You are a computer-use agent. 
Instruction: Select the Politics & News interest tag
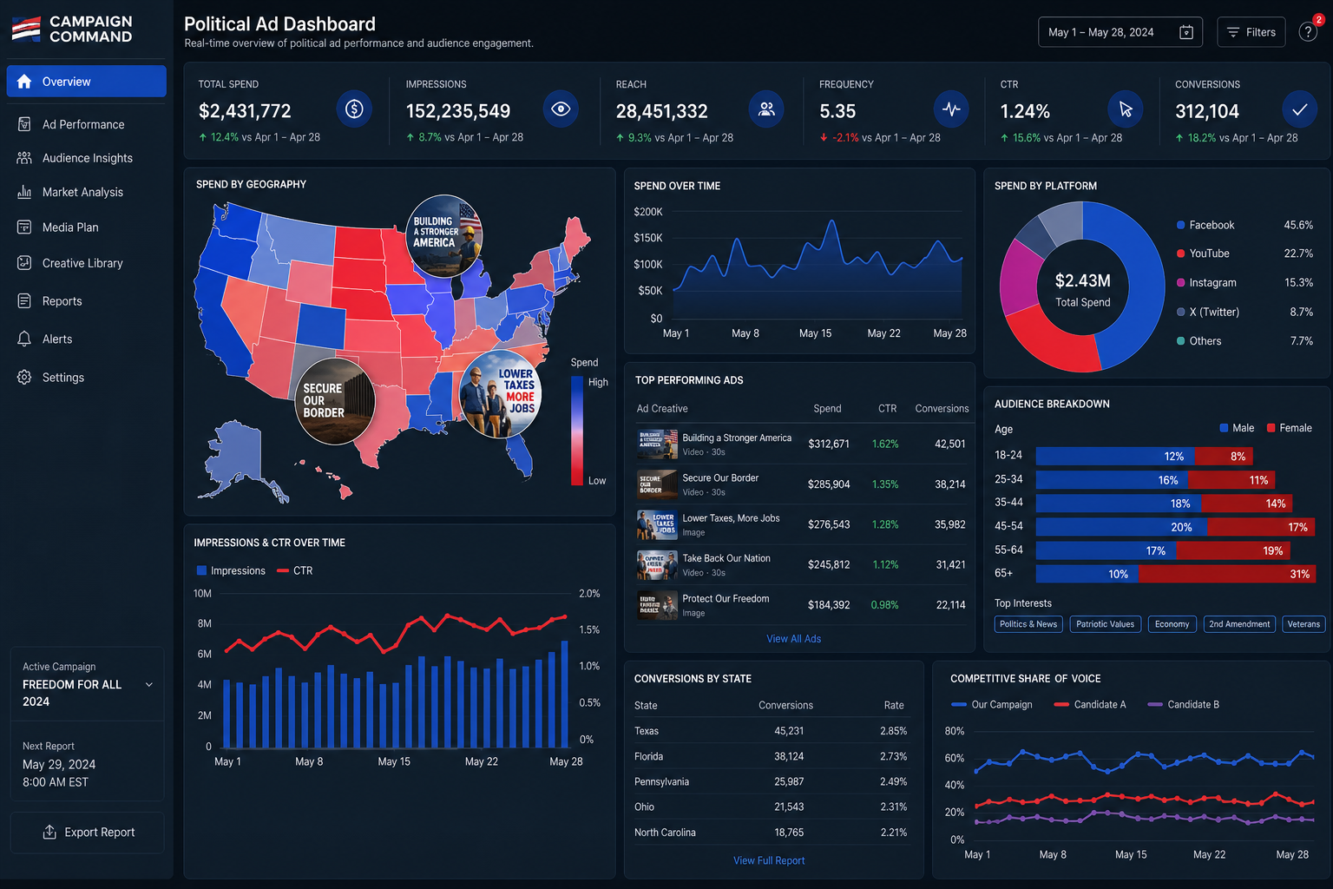coord(1028,624)
